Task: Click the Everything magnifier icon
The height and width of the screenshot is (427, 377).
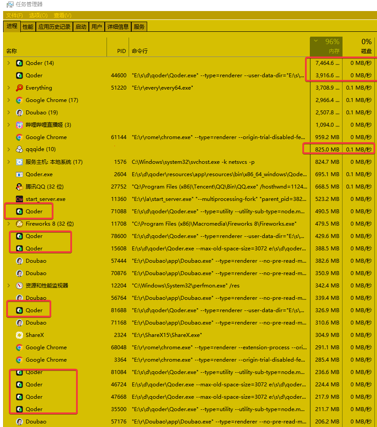Action: [19, 88]
